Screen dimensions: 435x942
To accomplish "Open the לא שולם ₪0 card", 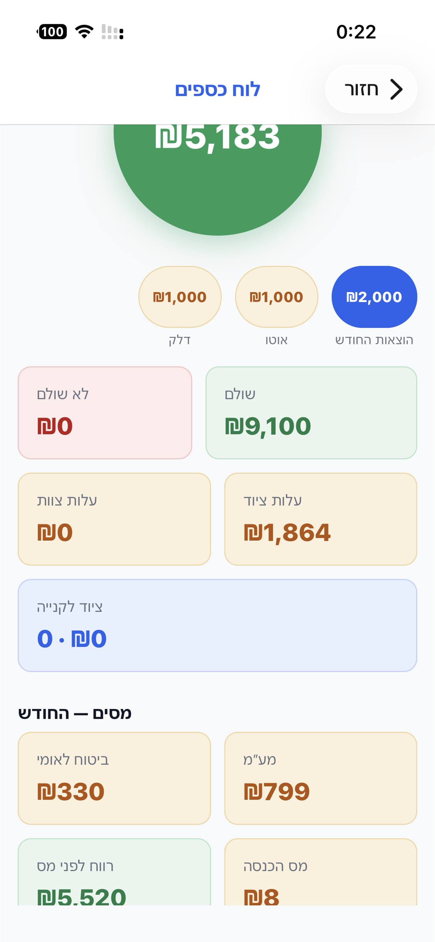I will (105, 412).
